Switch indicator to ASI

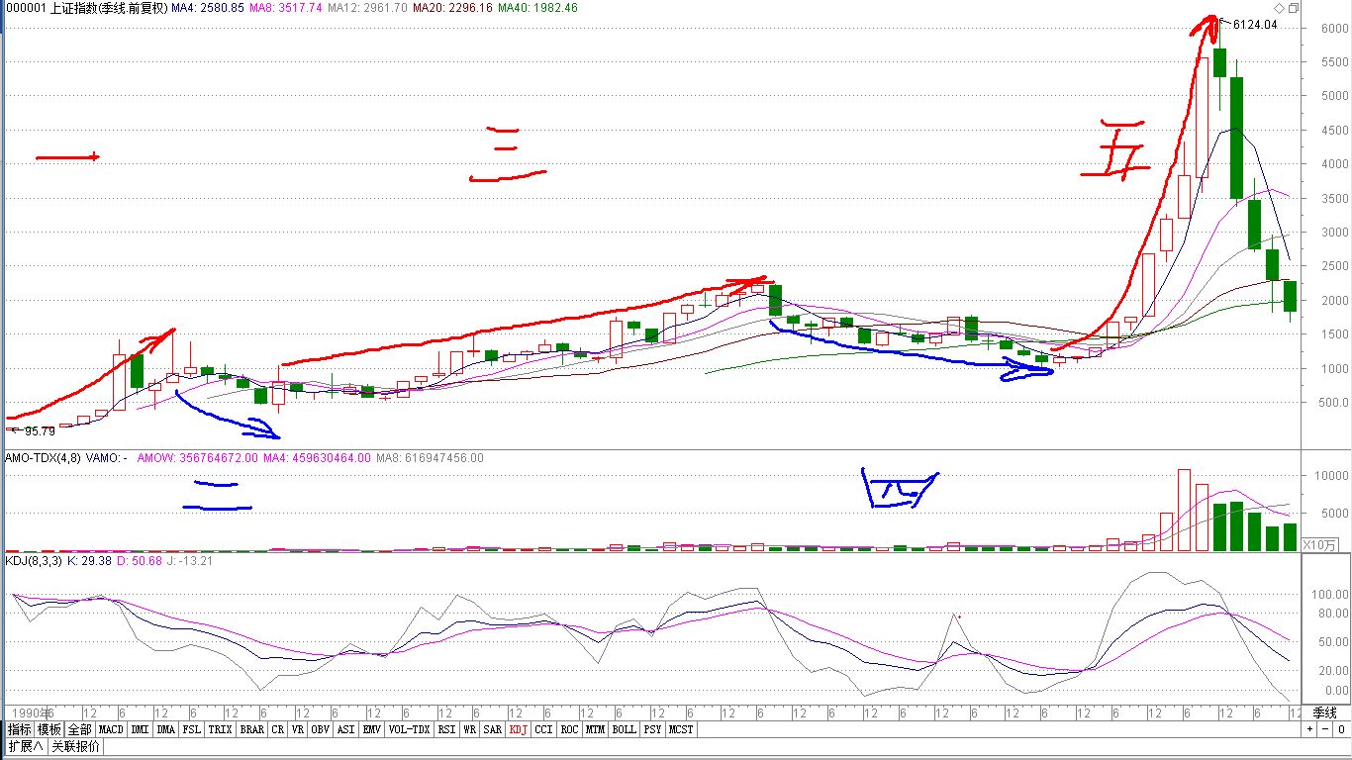(346, 729)
